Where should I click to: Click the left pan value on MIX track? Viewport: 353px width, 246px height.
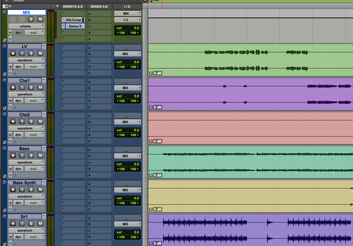click(121, 33)
